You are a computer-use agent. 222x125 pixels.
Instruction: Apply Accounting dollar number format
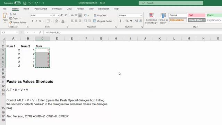(120, 21)
